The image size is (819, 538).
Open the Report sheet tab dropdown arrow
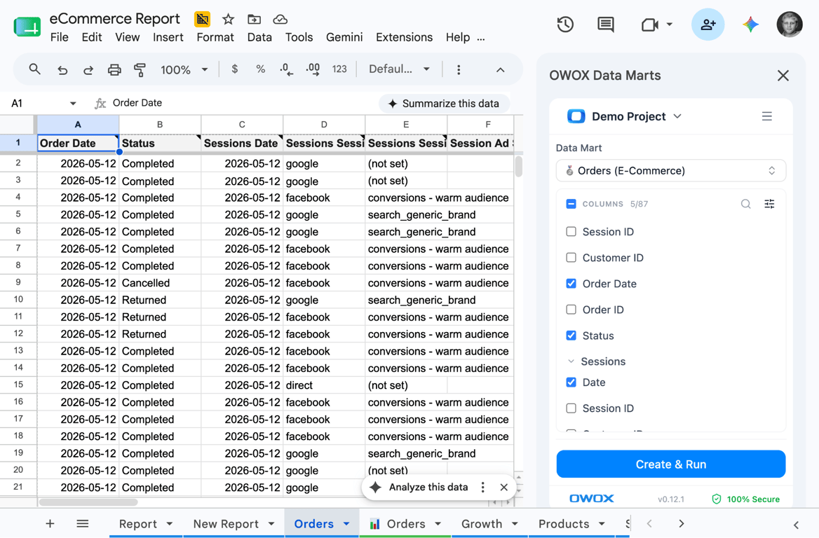pyautogui.click(x=169, y=524)
